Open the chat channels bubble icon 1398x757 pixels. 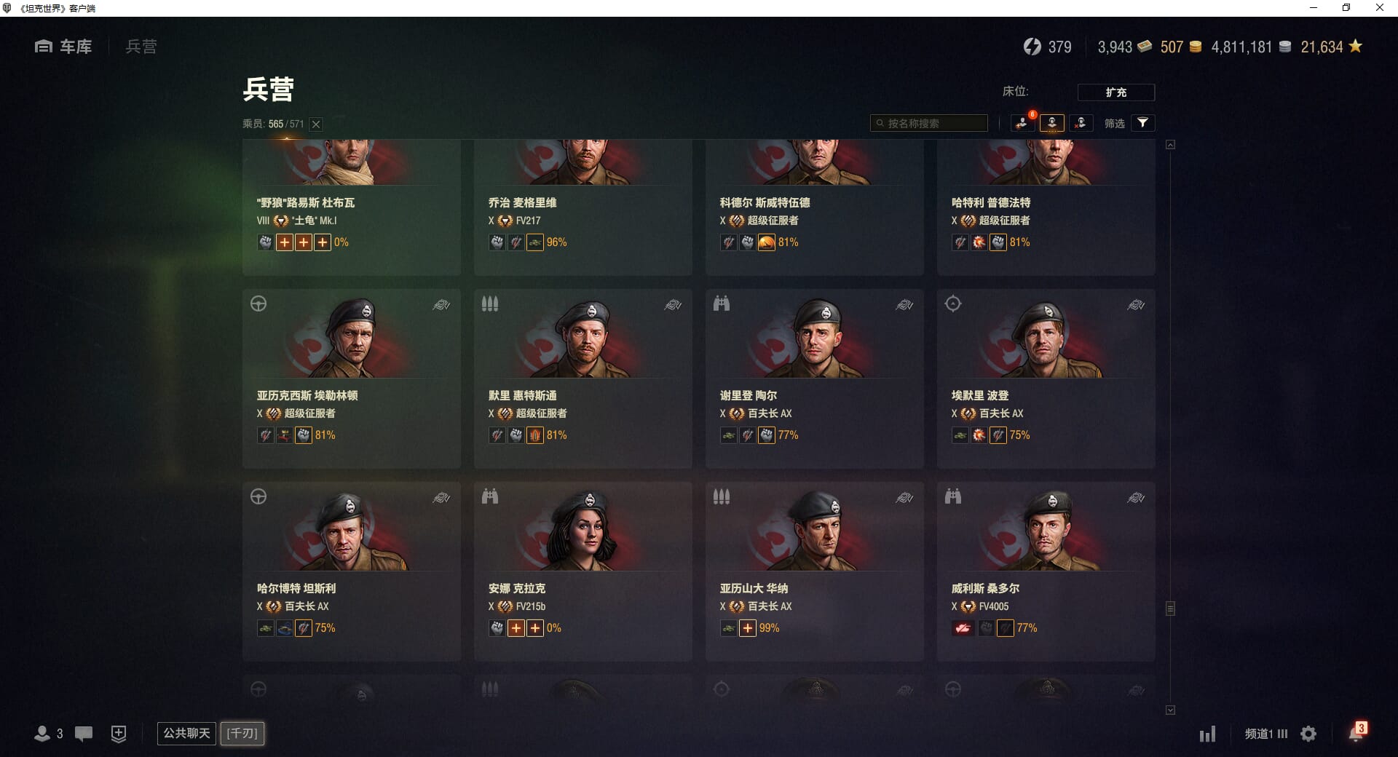pyautogui.click(x=84, y=734)
